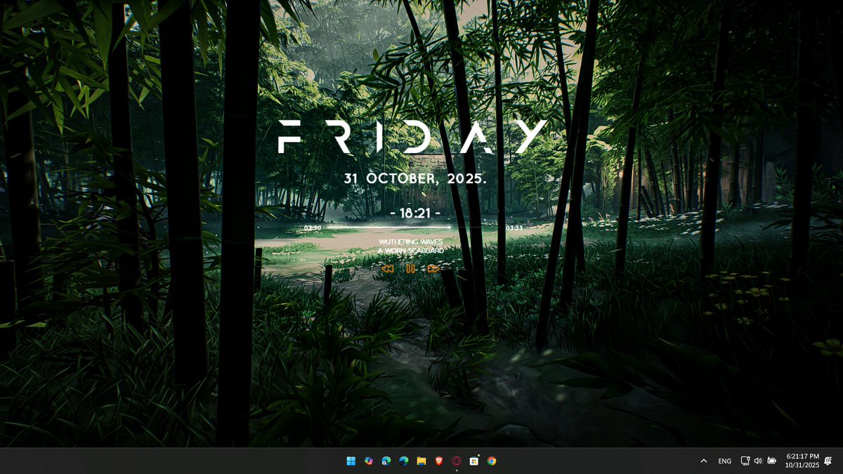Viewport: 843px width, 474px height.
Task: Click the 31 October, 2025 date text
Action: [x=415, y=179]
